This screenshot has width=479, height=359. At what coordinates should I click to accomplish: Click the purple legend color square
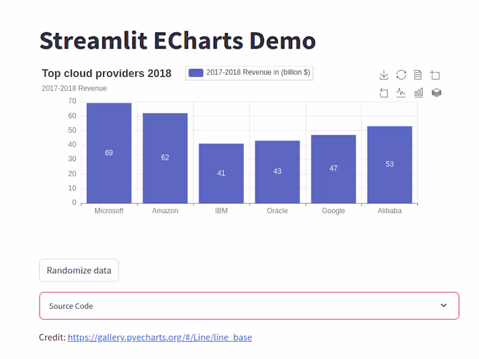coord(195,72)
